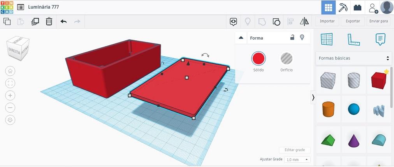Open the Formas básicas dropdown

354,58
